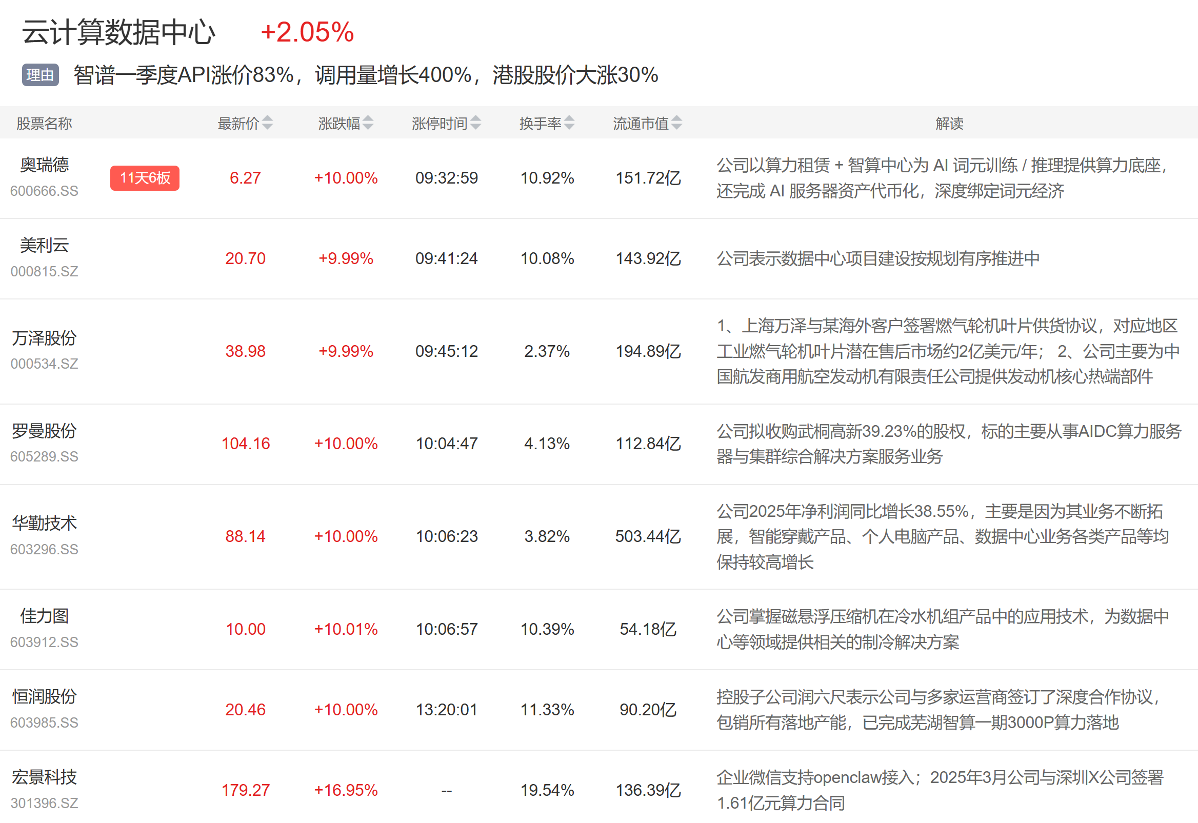Open 佳力图 stock entry
1198x823 pixels.
[x=44, y=616]
